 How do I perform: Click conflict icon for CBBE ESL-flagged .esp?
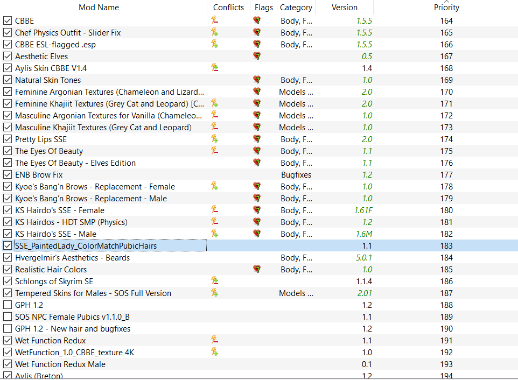(x=214, y=44)
